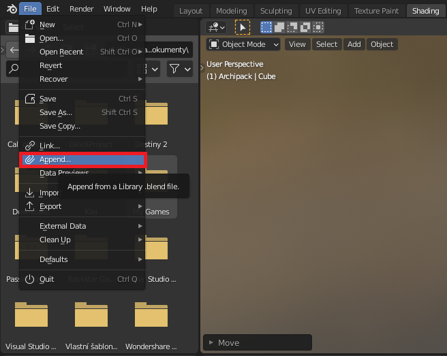Open the Window menu
Viewport: 447px width, 356px height.
[x=117, y=9]
